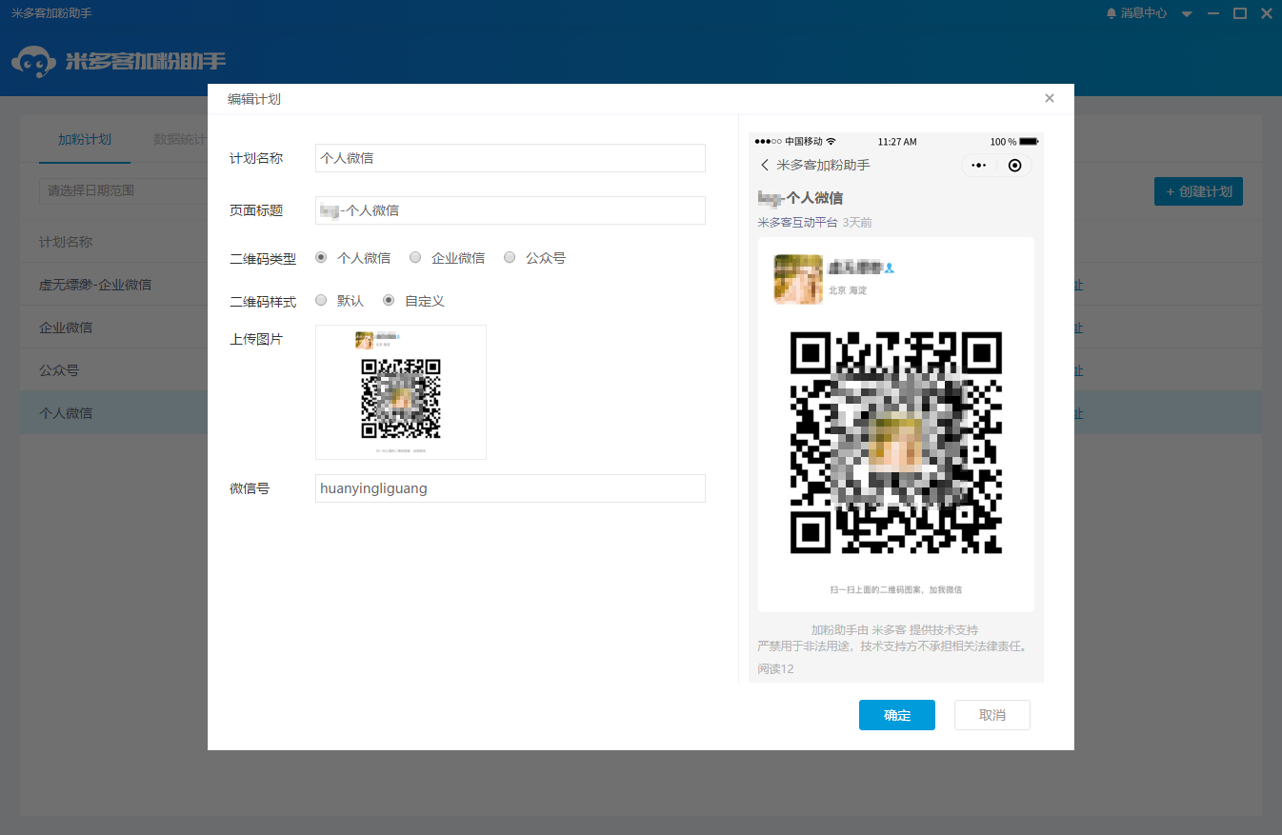
Task: Click the 取消 button
Action: (992, 715)
